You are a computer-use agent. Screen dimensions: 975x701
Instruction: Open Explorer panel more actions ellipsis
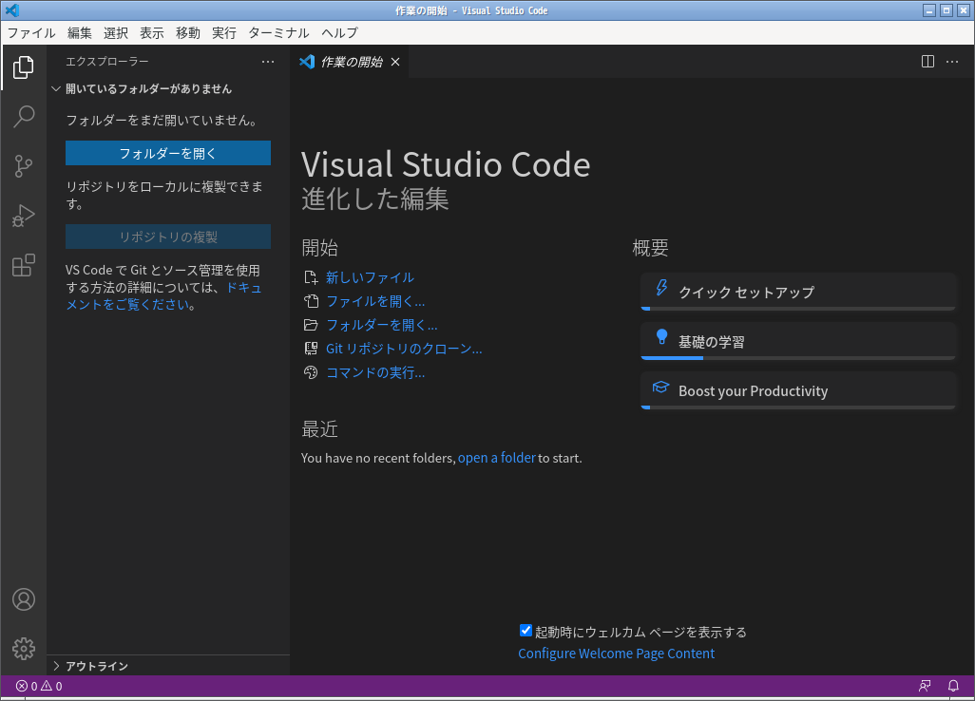tap(268, 62)
